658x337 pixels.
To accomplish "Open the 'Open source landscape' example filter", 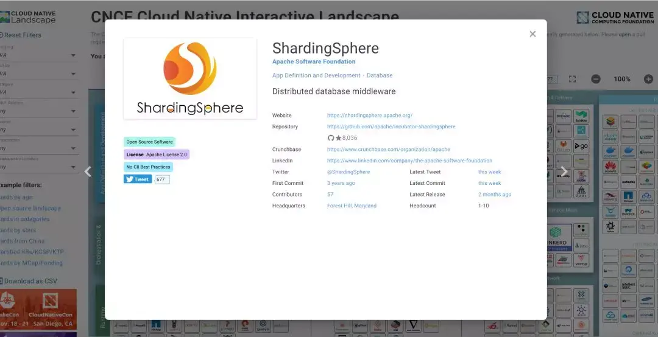I will tap(30, 208).
